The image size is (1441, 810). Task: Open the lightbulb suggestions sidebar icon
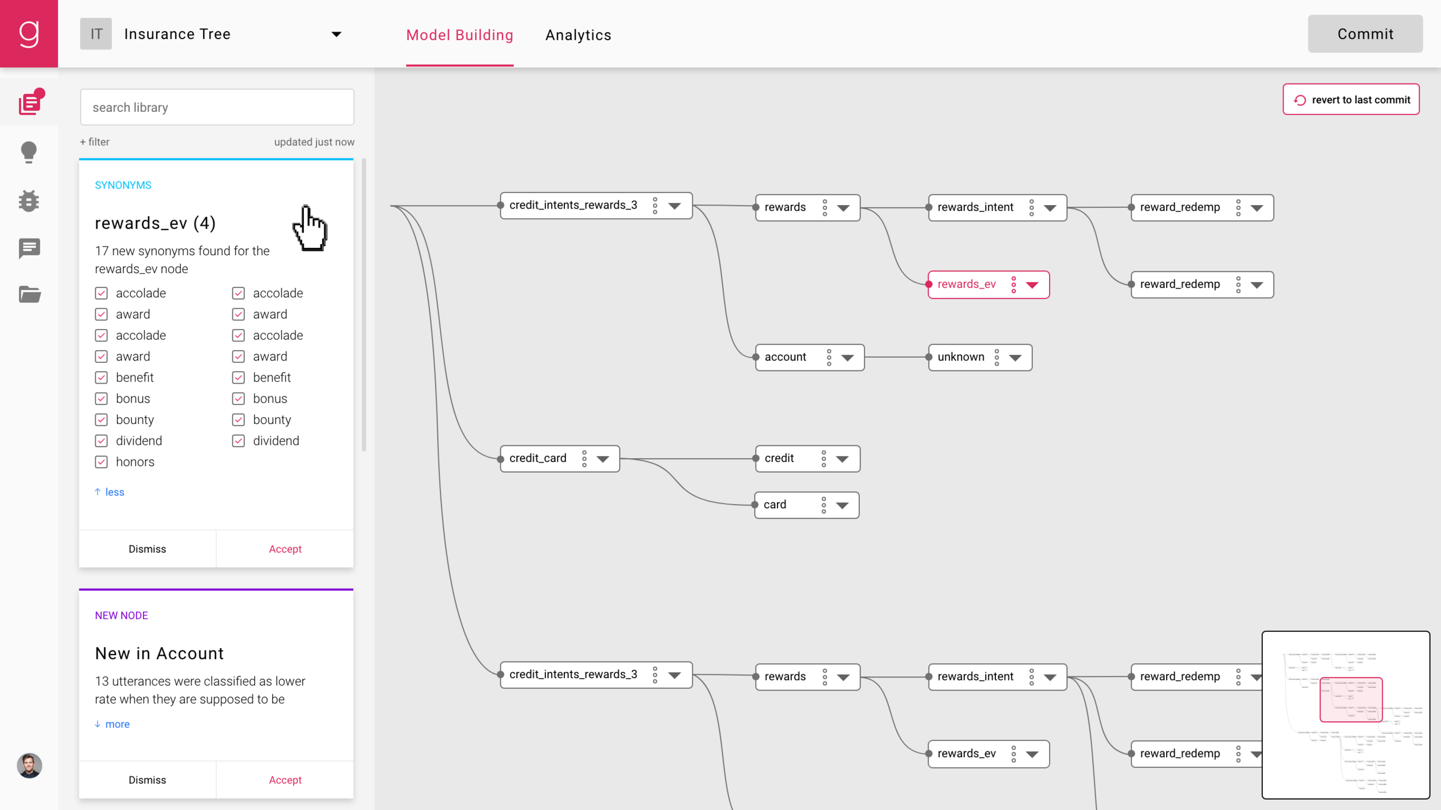tap(29, 152)
